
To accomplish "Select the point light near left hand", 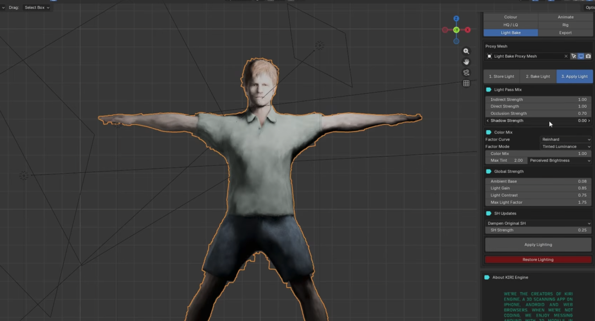I will tap(117, 124).
